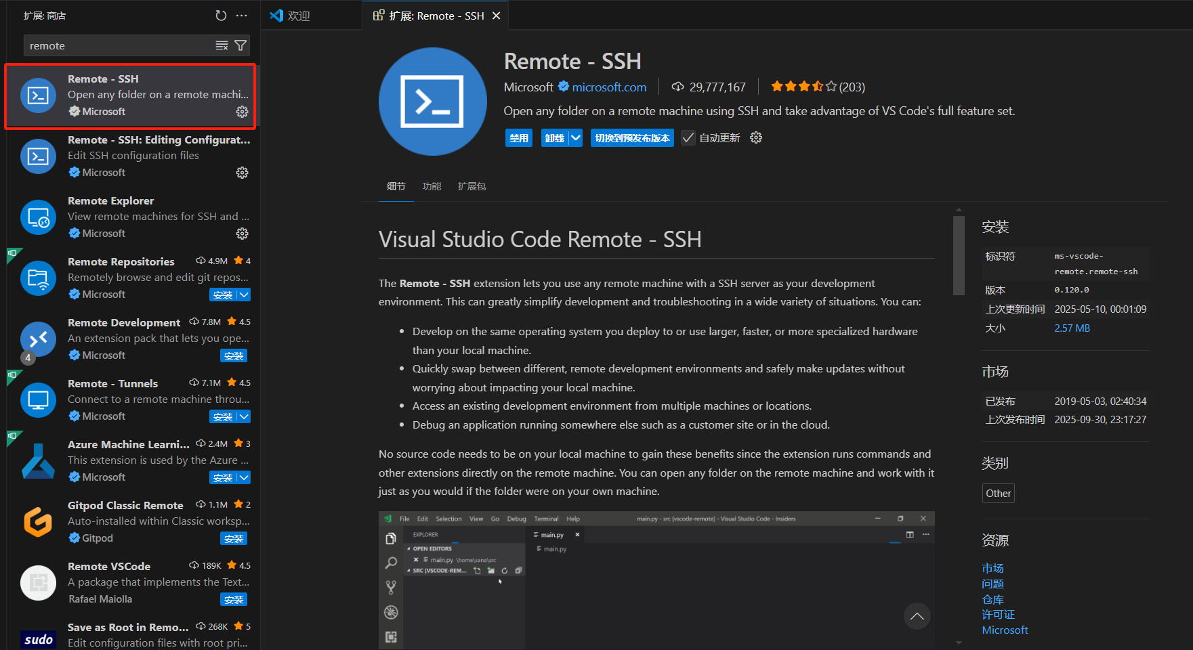This screenshot has width=1193, height=650.
Task: Open the 功能 features tab
Action: pos(432,186)
